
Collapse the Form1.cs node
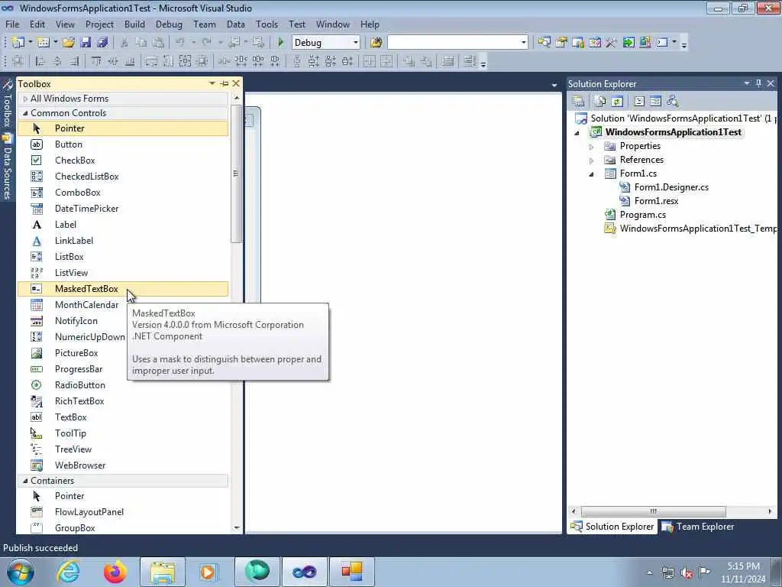592,174
